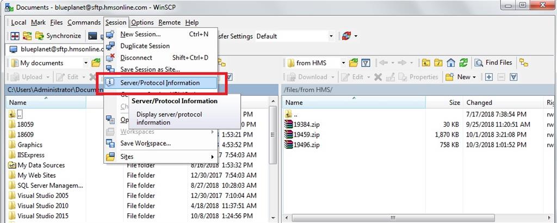Select Server/Protocol Information menu entry
The height and width of the screenshot is (223, 557).
coord(160,83)
